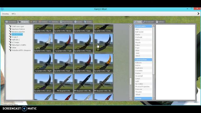Choose the Karambit Knife | Crims... icon
The height and width of the screenshot is (113, 201).
click(104, 29)
